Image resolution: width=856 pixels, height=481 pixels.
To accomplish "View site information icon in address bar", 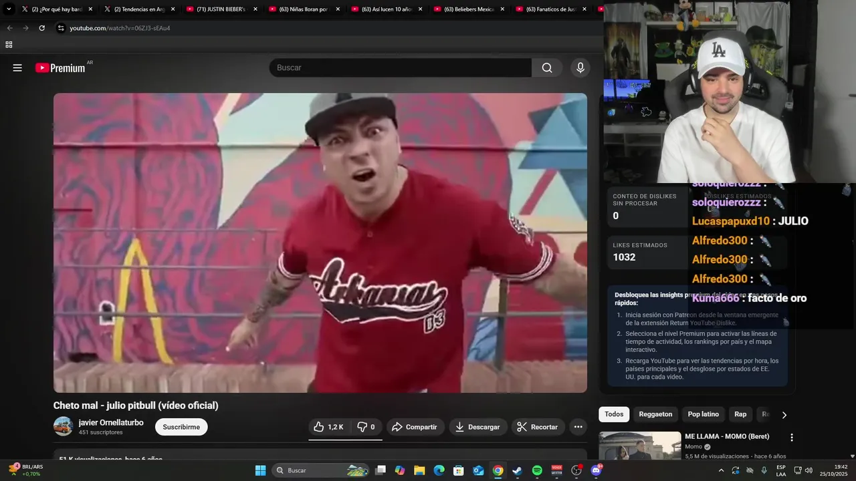I will coord(61,28).
